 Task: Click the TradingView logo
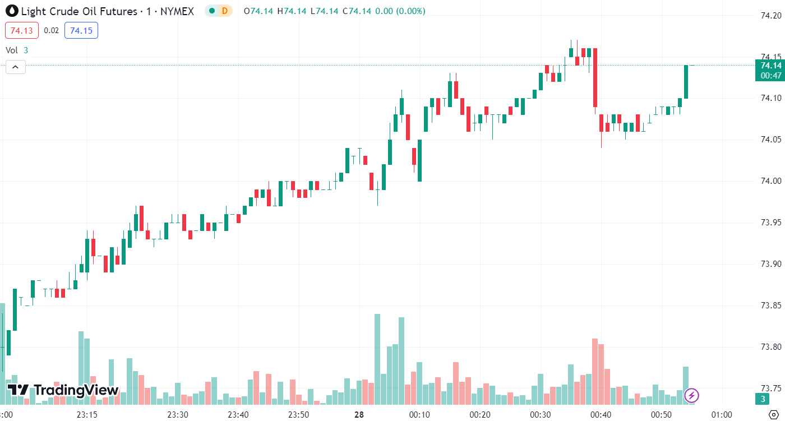tap(63, 390)
